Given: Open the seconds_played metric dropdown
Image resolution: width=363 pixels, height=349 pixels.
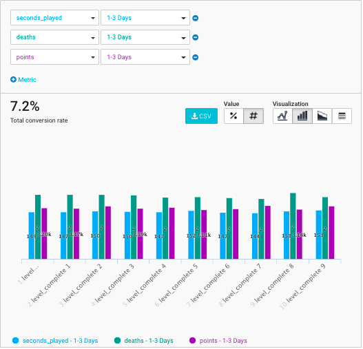Looking at the screenshot, I should pyautogui.click(x=55, y=18).
